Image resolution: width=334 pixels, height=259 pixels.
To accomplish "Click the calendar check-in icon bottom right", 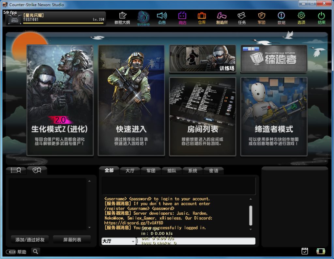I will click(305, 251).
